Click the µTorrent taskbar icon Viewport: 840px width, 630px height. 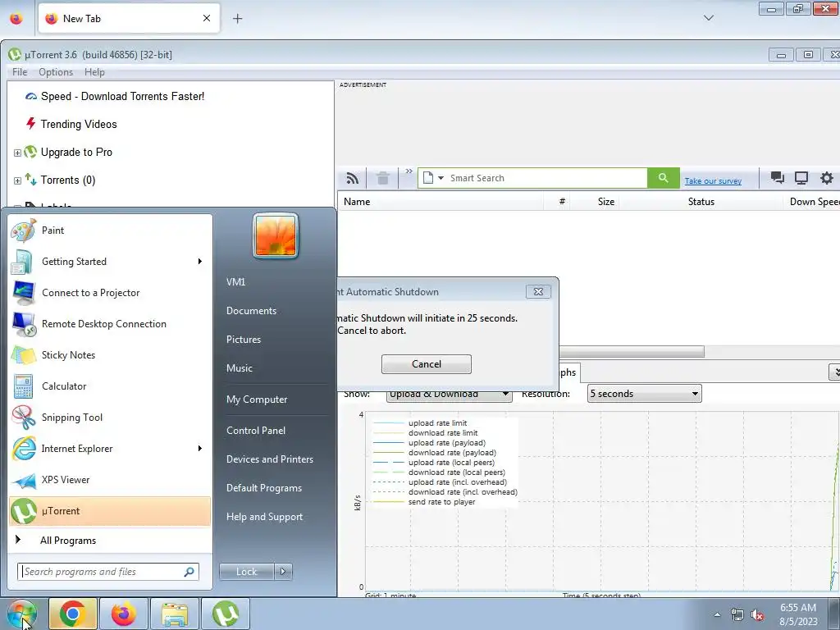(226, 614)
